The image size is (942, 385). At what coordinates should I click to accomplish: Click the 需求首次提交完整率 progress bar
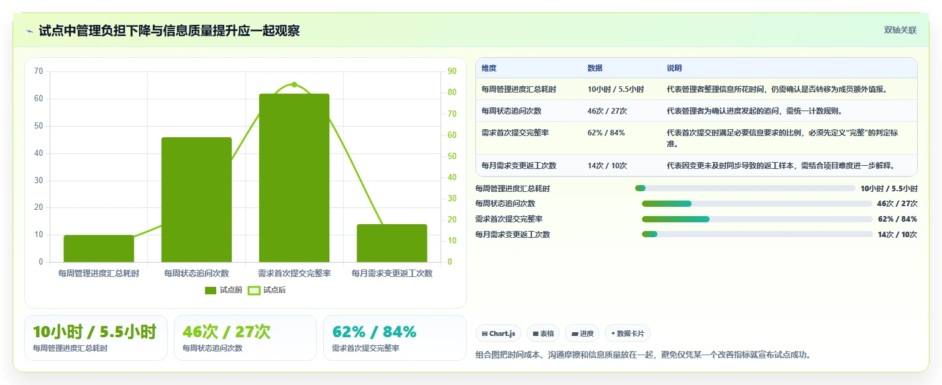click(x=757, y=219)
